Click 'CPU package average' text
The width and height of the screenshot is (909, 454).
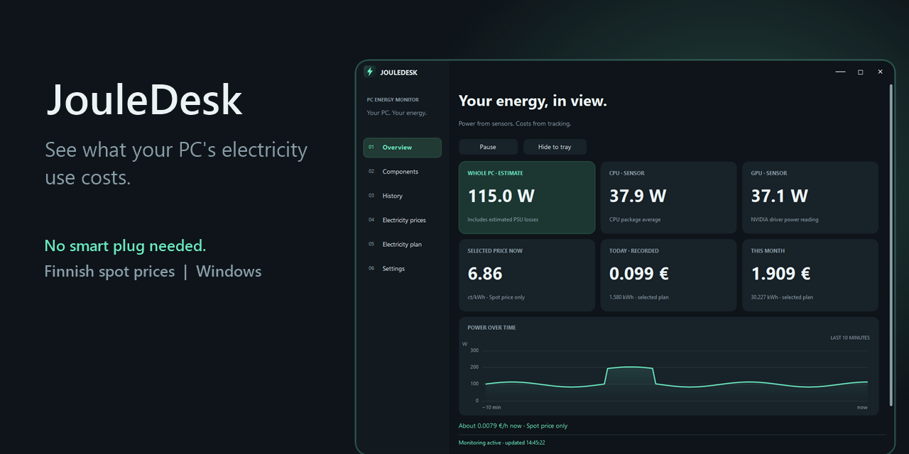coord(635,220)
